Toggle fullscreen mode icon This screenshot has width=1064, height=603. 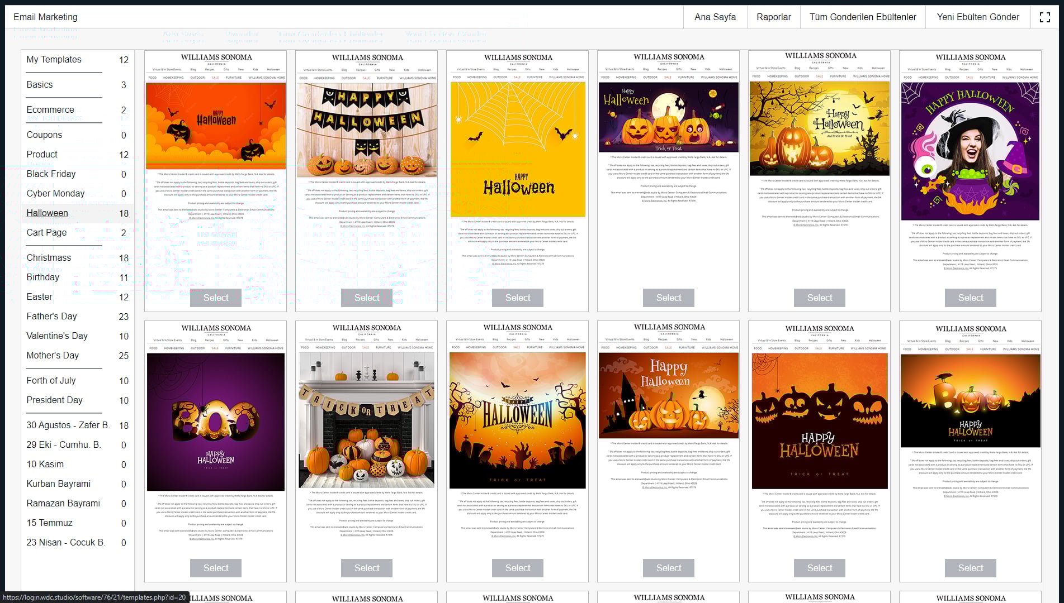point(1044,17)
